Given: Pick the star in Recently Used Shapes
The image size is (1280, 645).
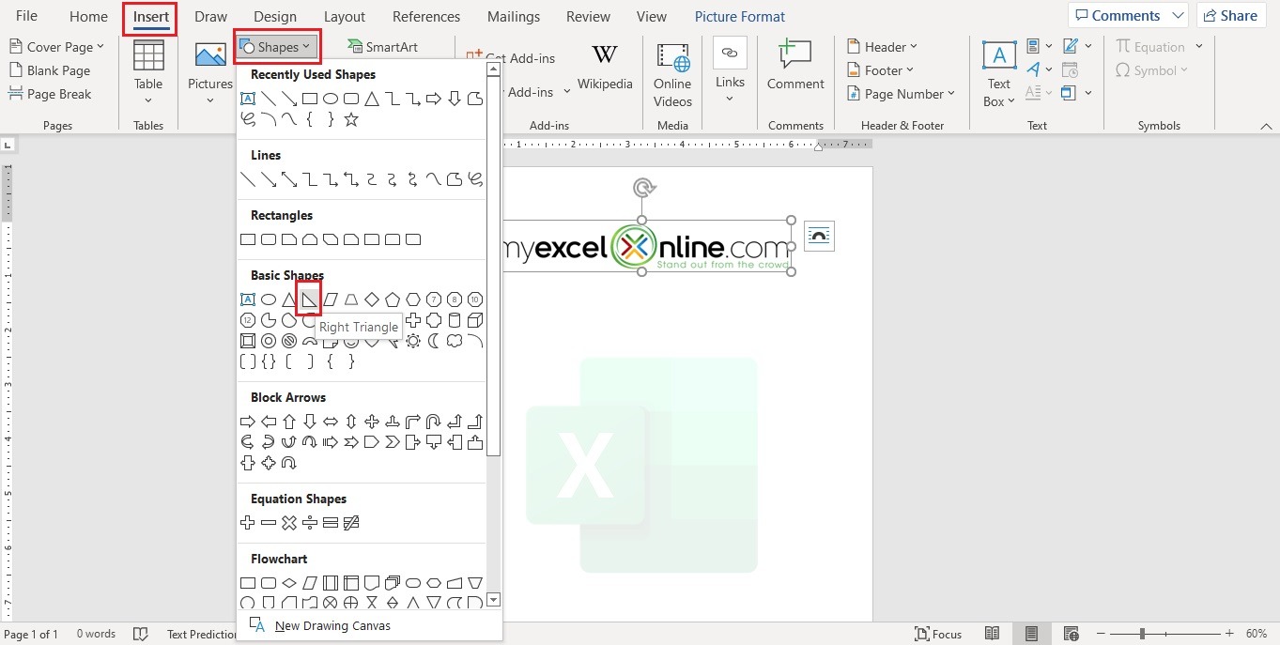Looking at the screenshot, I should coord(351,119).
